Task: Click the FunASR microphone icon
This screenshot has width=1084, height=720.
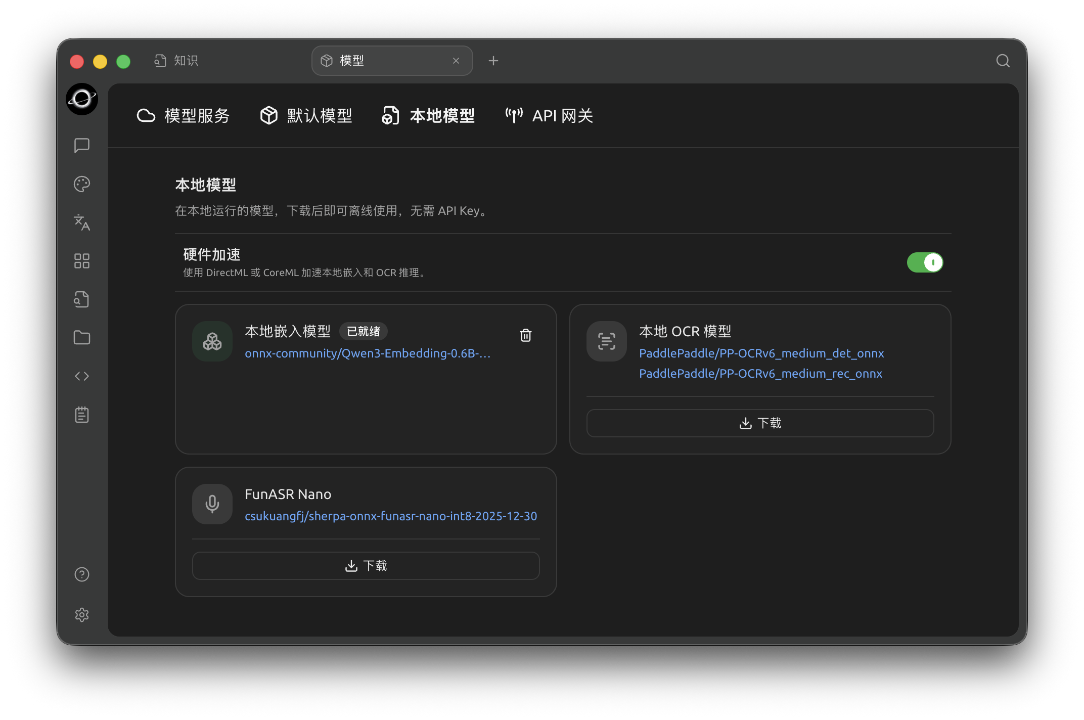Action: pyautogui.click(x=212, y=504)
